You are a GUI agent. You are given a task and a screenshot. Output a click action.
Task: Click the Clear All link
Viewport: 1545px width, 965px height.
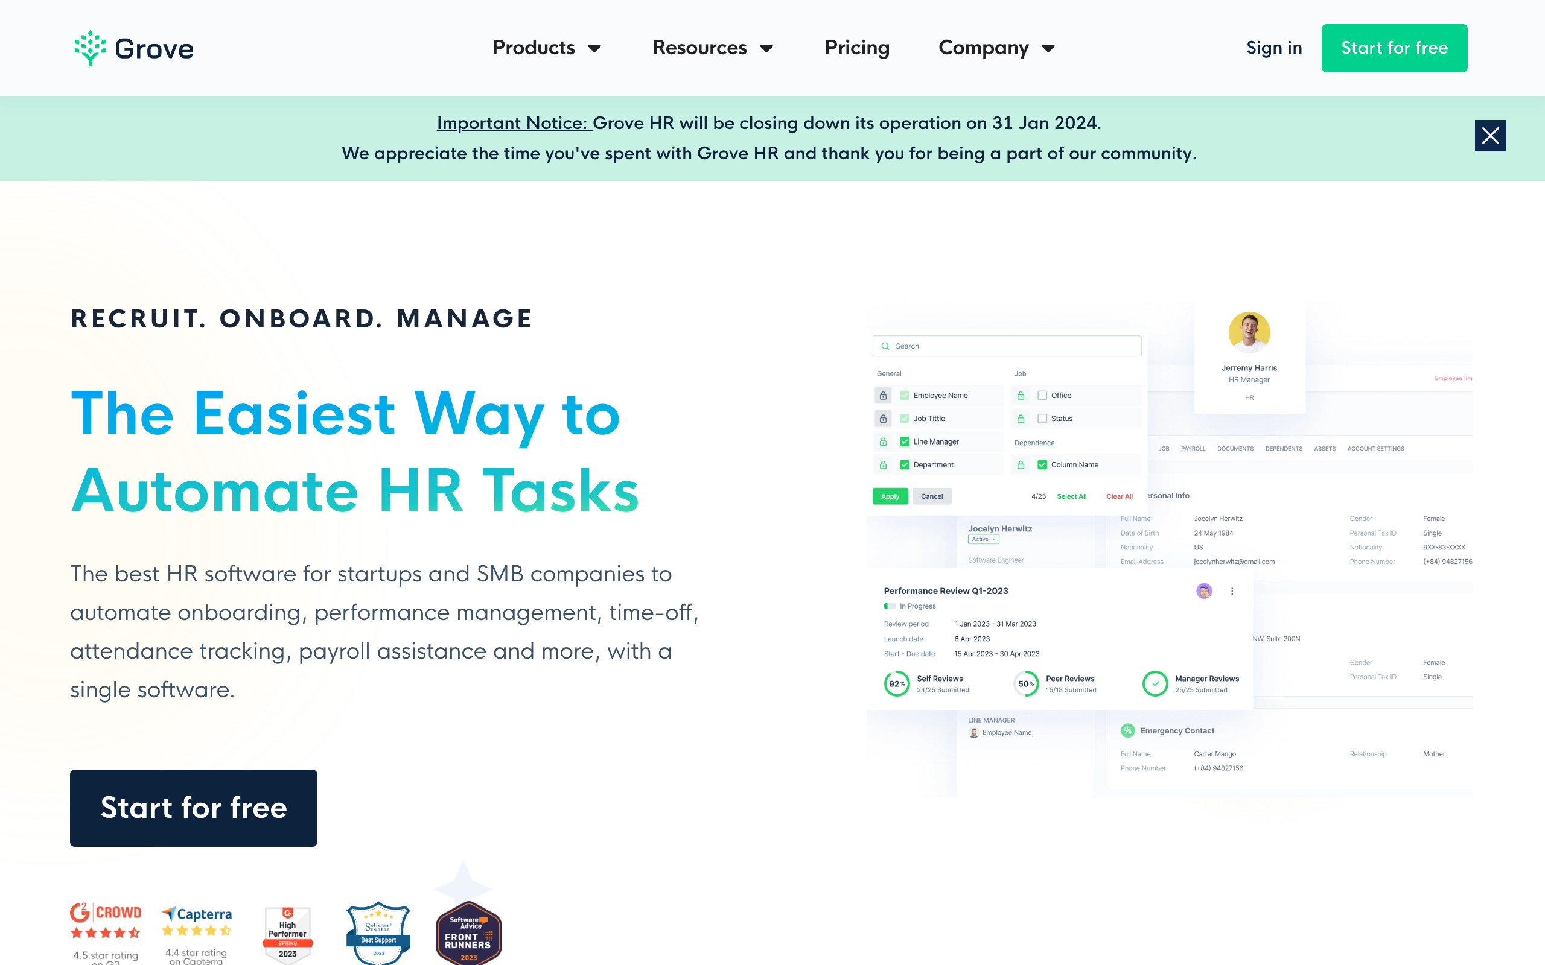[x=1119, y=496]
